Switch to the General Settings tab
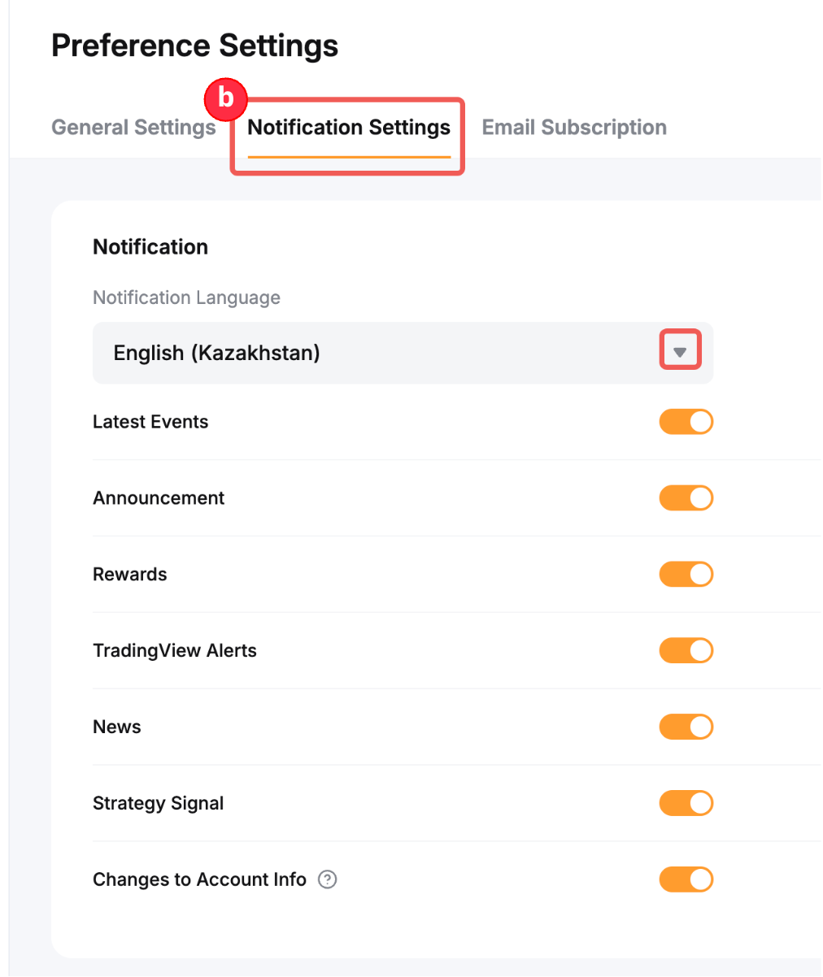 pos(133,128)
